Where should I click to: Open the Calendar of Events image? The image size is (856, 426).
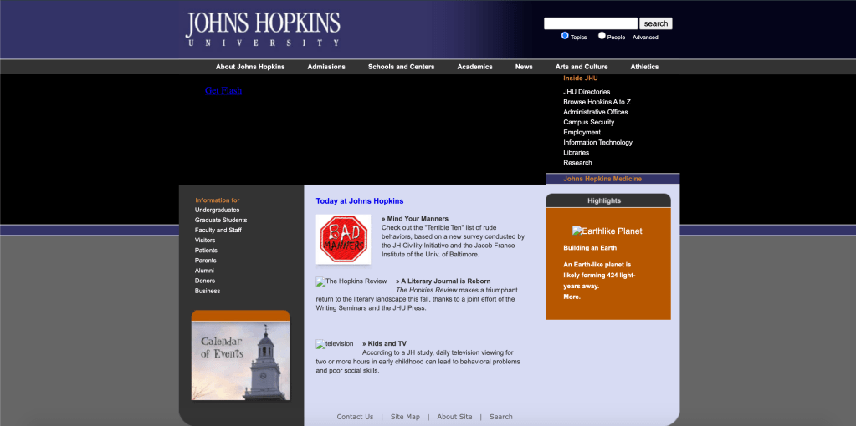(241, 355)
